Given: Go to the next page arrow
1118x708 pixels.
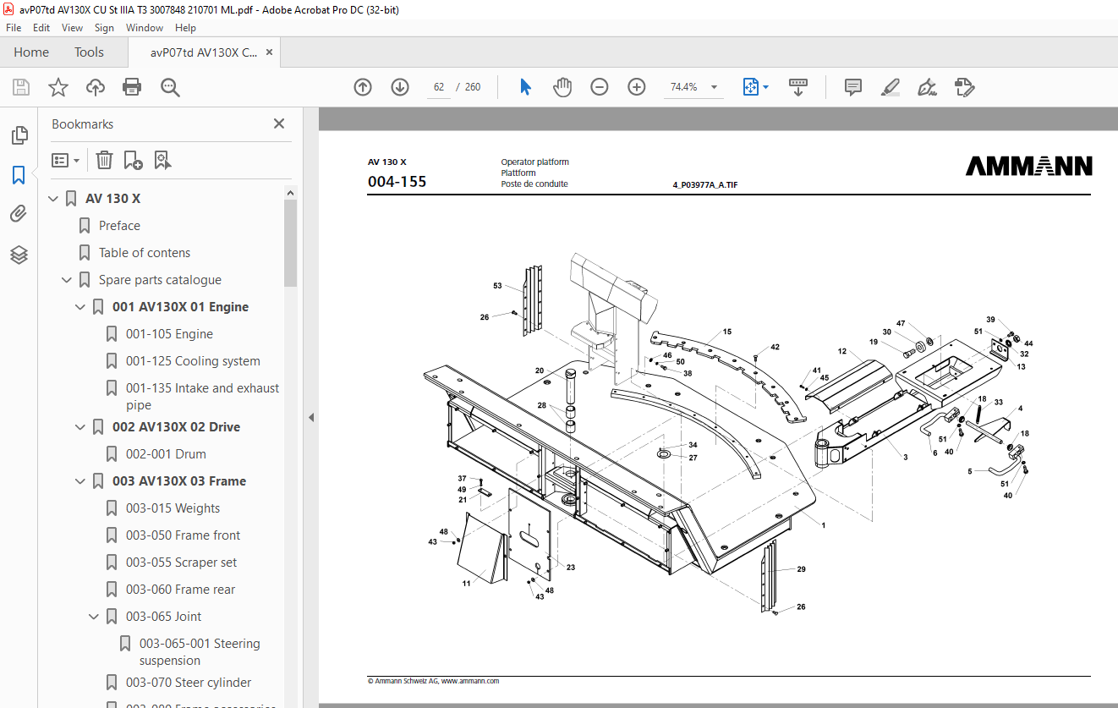Looking at the screenshot, I should click(x=400, y=87).
